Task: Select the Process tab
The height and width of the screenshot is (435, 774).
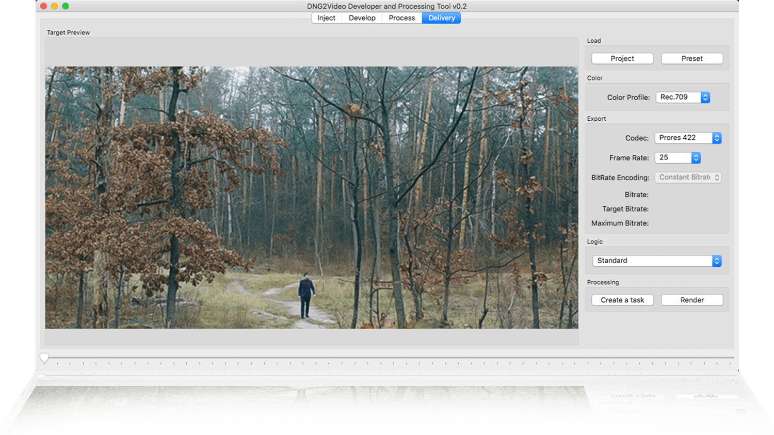Action: pos(401,18)
